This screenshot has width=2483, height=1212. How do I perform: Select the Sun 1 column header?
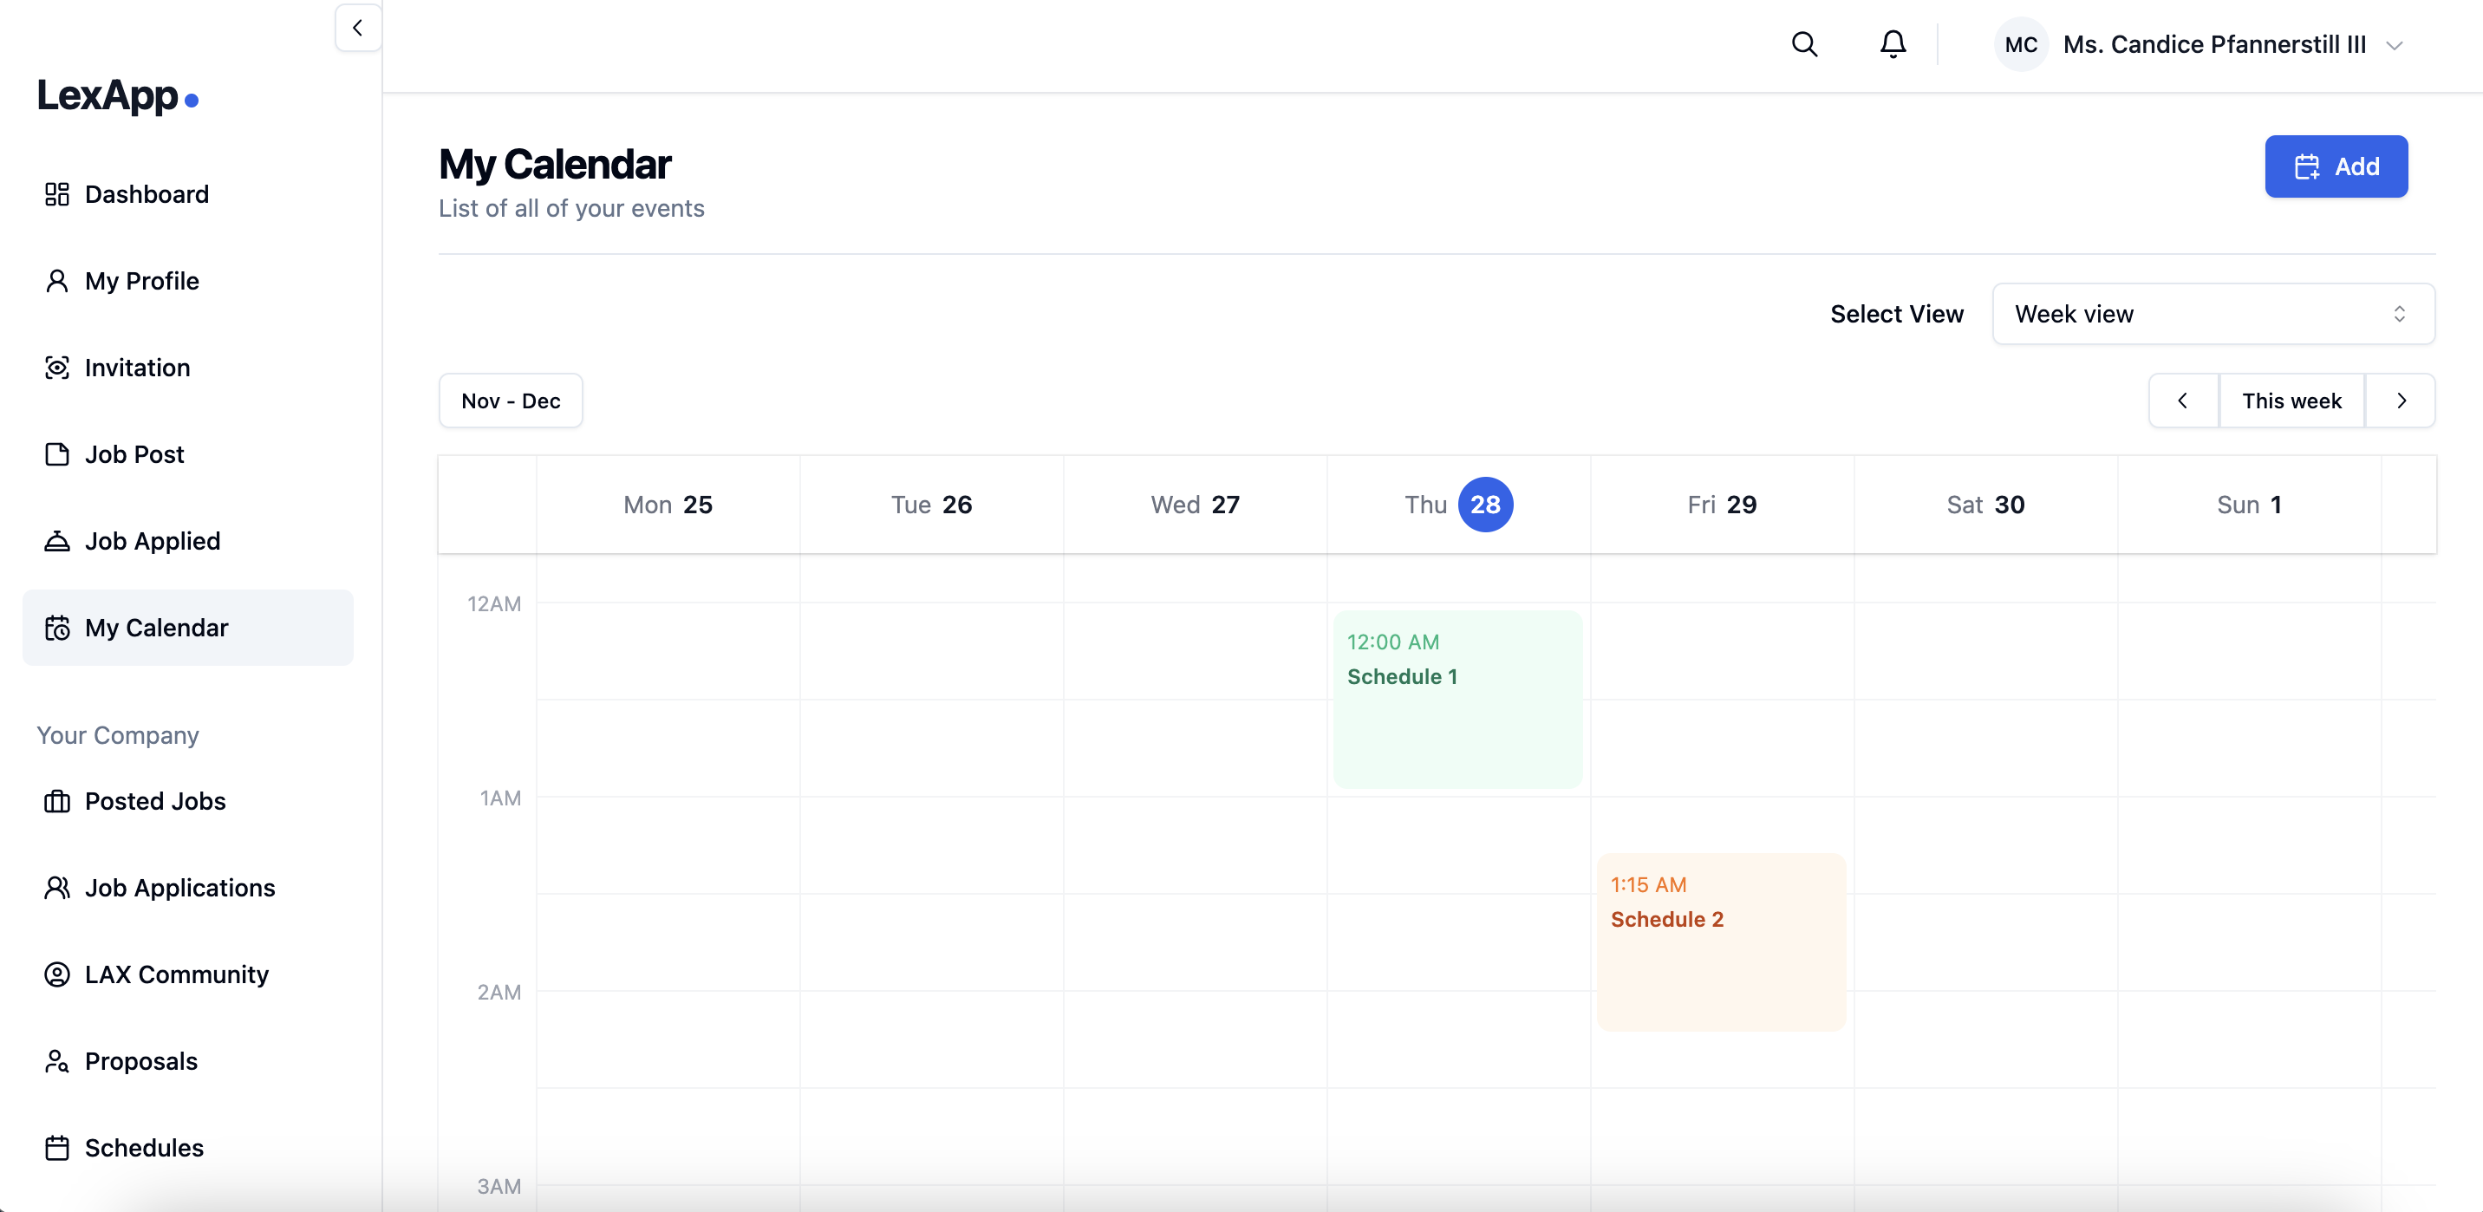point(2249,505)
